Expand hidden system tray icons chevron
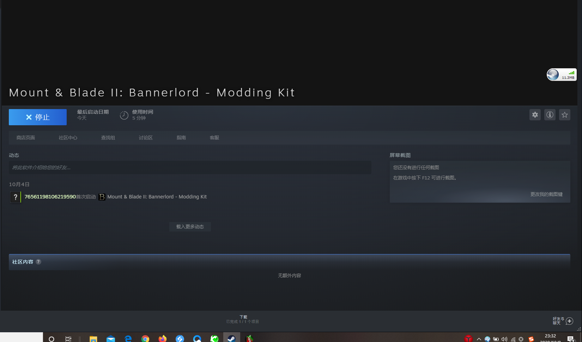582x342 pixels. (479, 339)
